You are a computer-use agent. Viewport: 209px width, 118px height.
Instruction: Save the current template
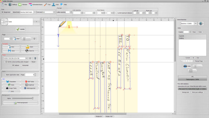point(11,51)
